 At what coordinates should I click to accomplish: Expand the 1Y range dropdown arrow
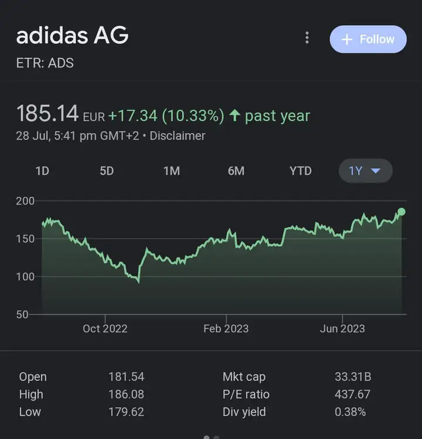pos(375,171)
